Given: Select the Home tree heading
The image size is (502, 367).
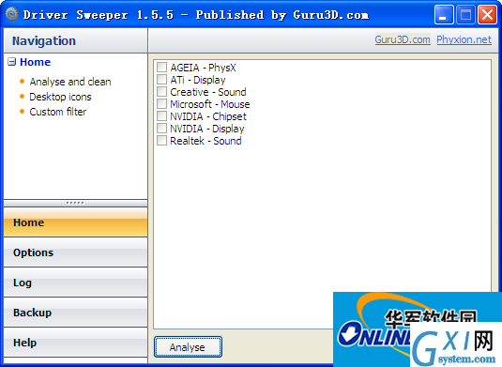Looking at the screenshot, I should (x=35, y=62).
